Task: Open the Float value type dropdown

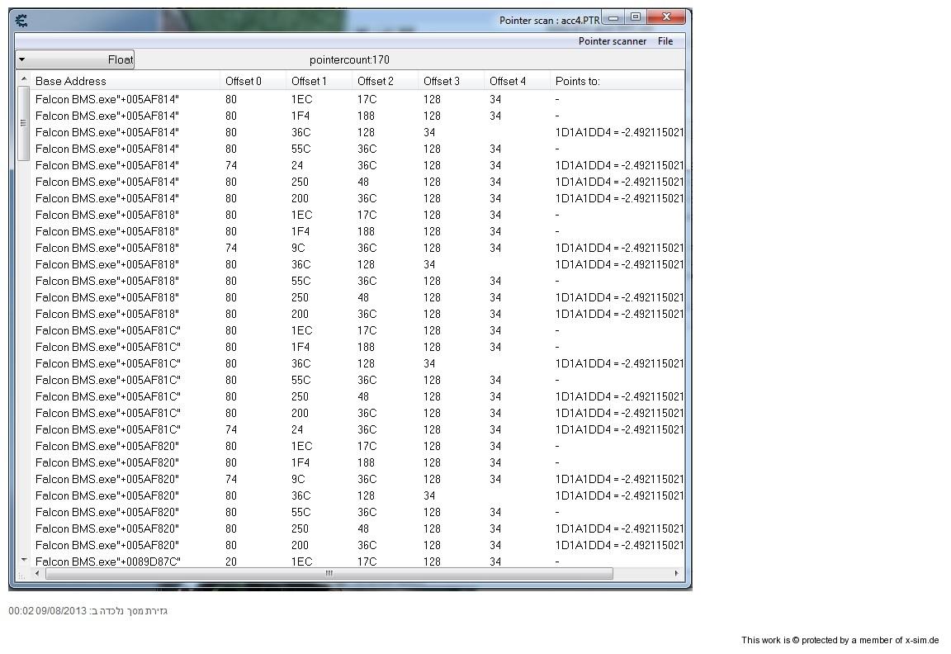Action: click(74, 59)
